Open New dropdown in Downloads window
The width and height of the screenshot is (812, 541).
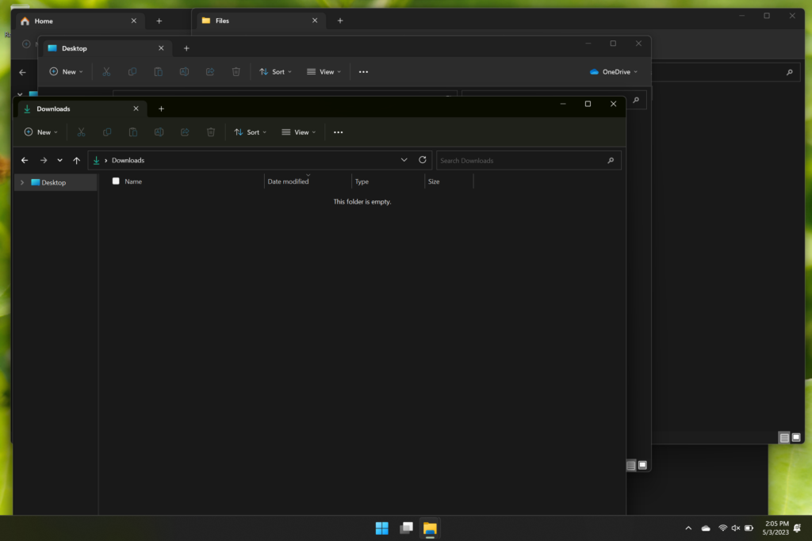[41, 132]
